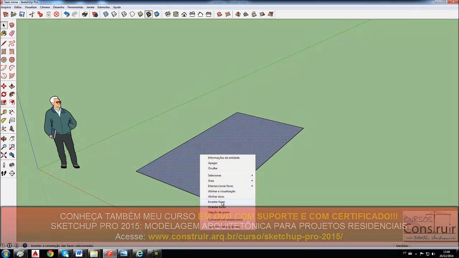Open the Visualizar menu

tap(31, 7)
